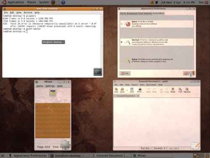Open the Settings menu in Mines
This screenshot has height=158, width=210.
(x=50, y=86)
